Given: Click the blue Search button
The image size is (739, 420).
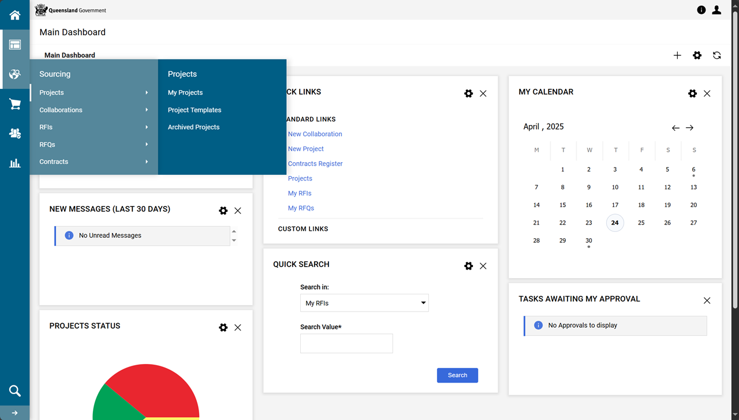Looking at the screenshot, I should (457, 375).
